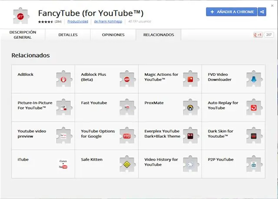
Task: Click the Youtube video preview icon
Action: [64, 135]
